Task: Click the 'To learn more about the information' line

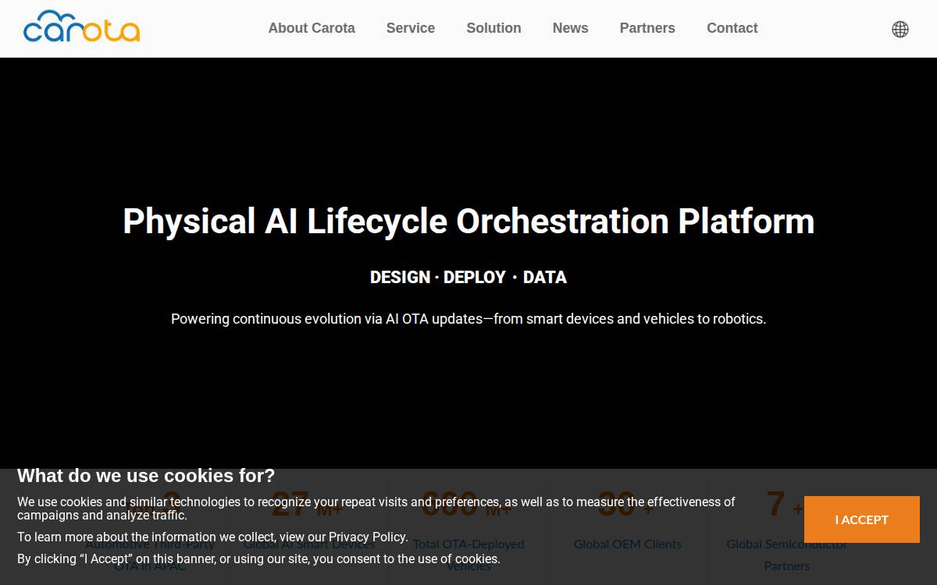Action: (x=212, y=537)
